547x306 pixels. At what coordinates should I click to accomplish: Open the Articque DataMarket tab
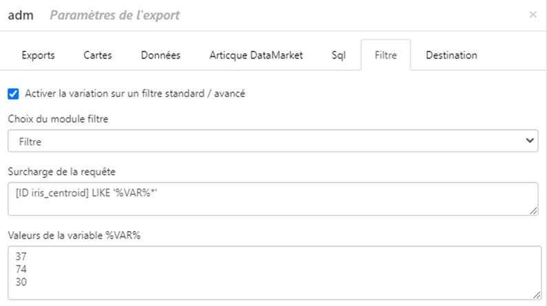[256, 55]
